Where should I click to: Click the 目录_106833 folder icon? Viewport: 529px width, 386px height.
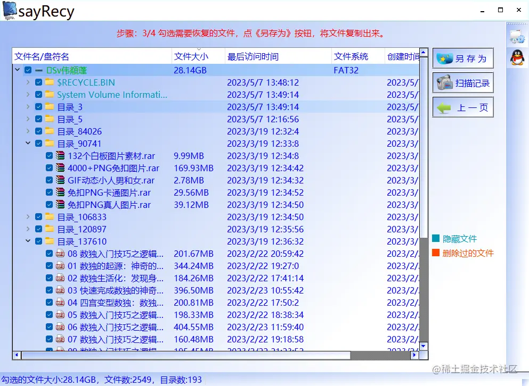(50, 216)
